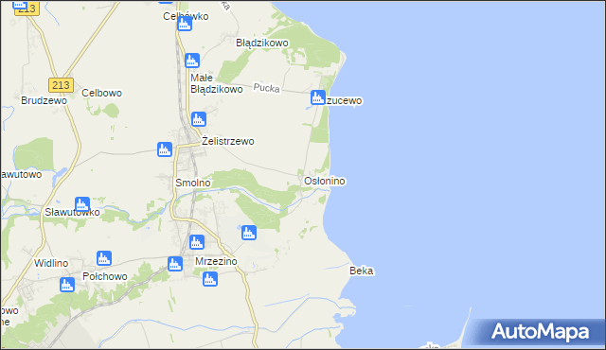This screenshot has width=606, height=350.
Task: Click the factory marker directly above Żelistrzewo label
Action: tap(199, 119)
